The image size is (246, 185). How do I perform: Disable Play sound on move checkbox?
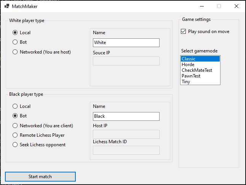coord(183,32)
